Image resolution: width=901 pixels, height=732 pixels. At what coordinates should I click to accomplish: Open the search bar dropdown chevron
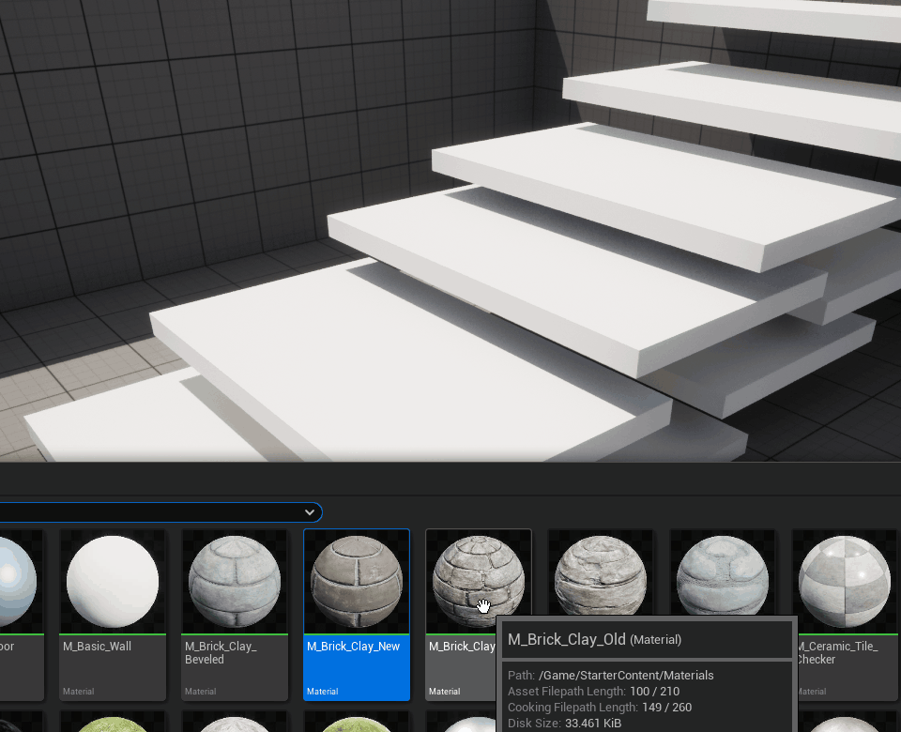coord(310,512)
